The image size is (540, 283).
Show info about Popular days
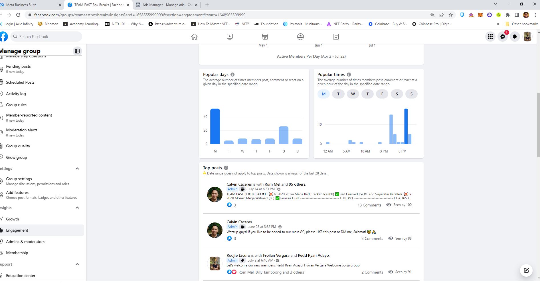(x=232, y=75)
